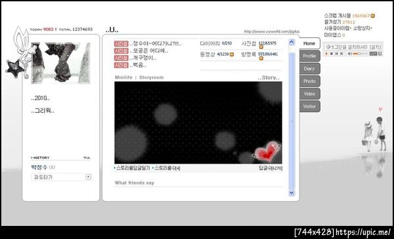Open the Visitor tab
The height and width of the screenshot is (239, 394).
(309, 107)
